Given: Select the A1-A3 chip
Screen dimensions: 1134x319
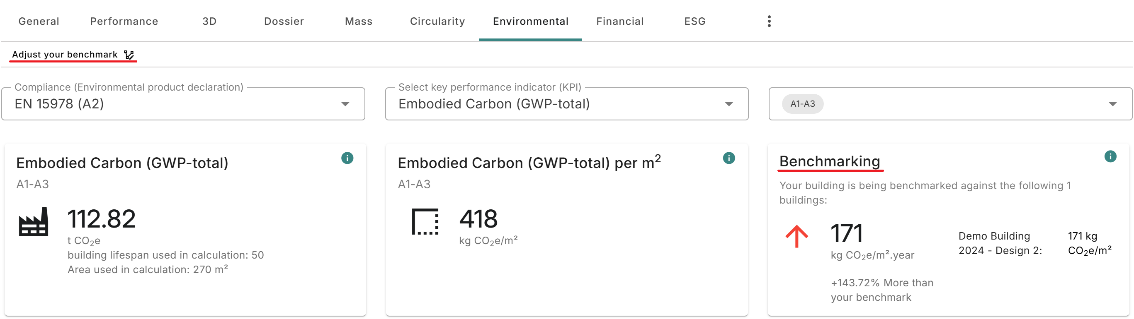Looking at the screenshot, I should (x=803, y=104).
